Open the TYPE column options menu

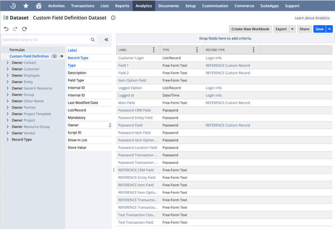click(x=197, y=49)
